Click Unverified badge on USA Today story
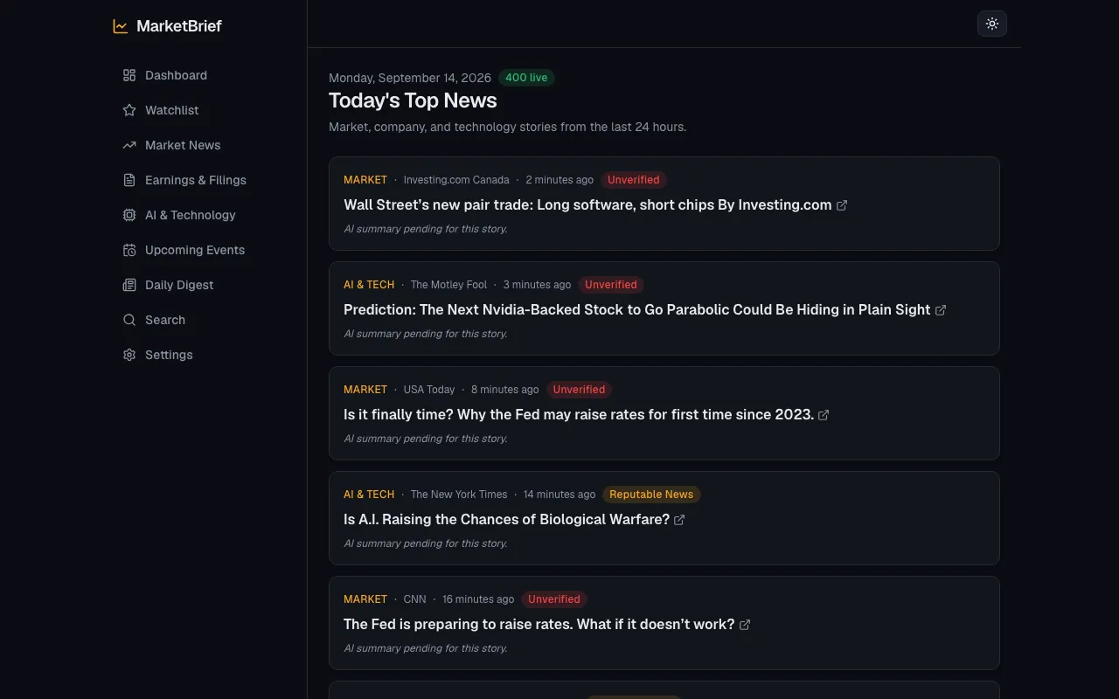This screenshot has height=699, width=1119. tap(579, 390)
